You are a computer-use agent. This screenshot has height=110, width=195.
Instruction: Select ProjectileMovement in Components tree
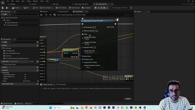pyautogui.click(x=12, y=25)
